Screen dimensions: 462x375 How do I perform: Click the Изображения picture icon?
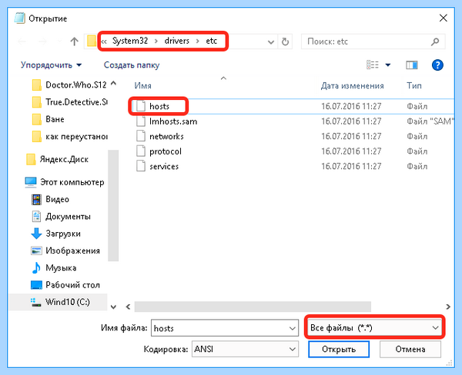click(36, 251)
